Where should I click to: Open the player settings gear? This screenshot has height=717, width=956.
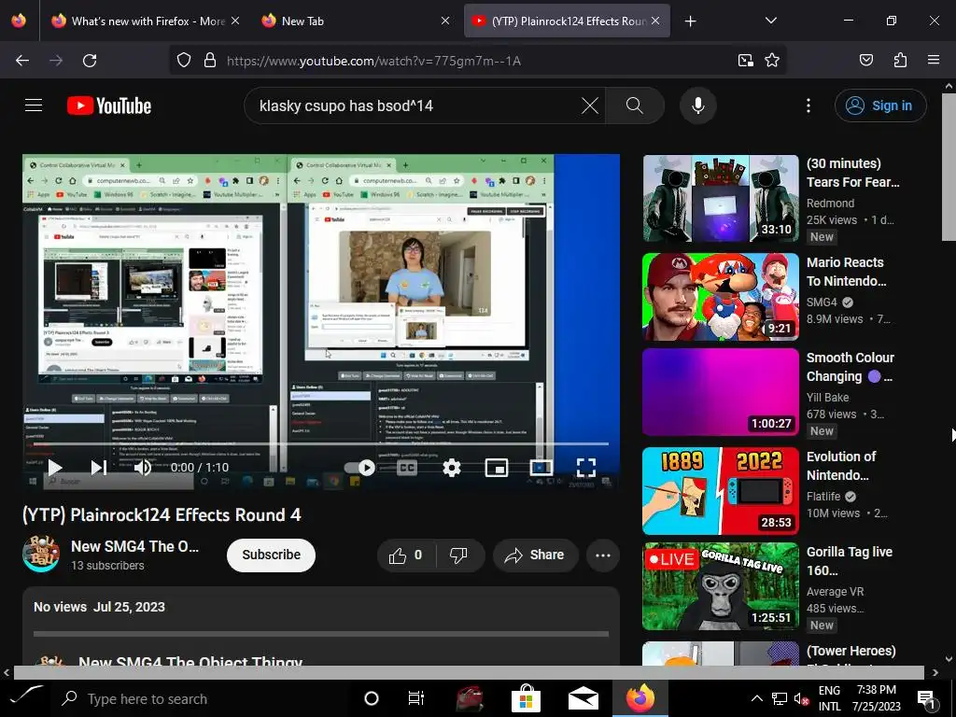(452, 468)
